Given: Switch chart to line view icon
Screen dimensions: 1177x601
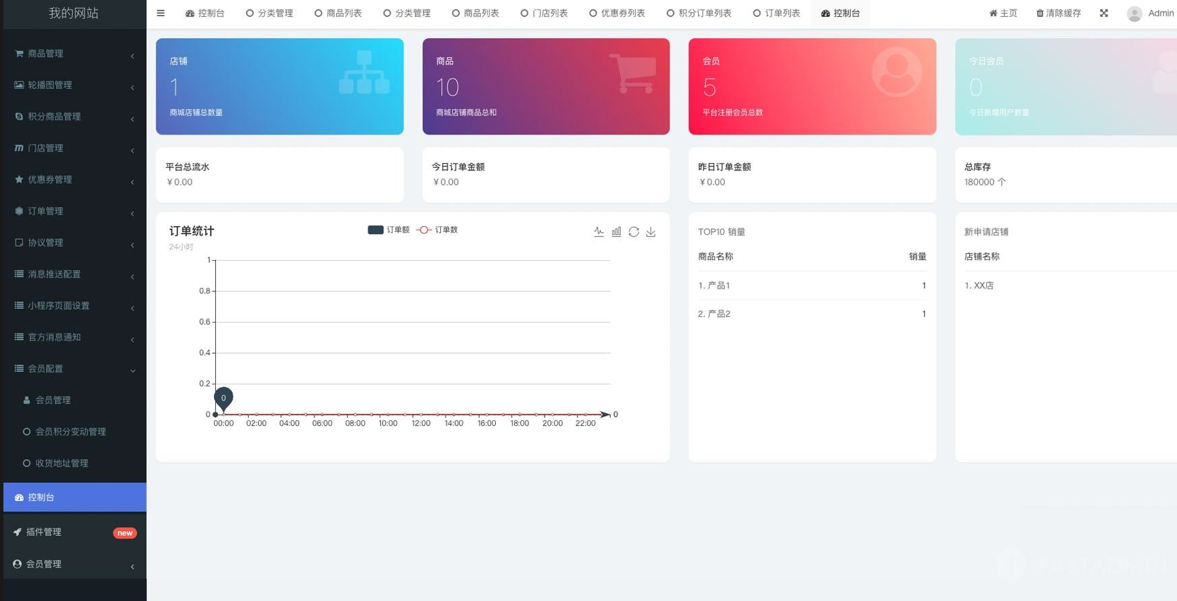Looking at the screenshot, I should tap(598, 232).
